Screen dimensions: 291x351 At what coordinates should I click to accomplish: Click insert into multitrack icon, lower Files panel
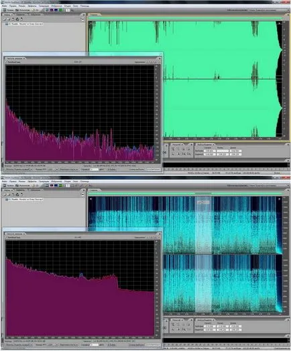click(17, 195)
